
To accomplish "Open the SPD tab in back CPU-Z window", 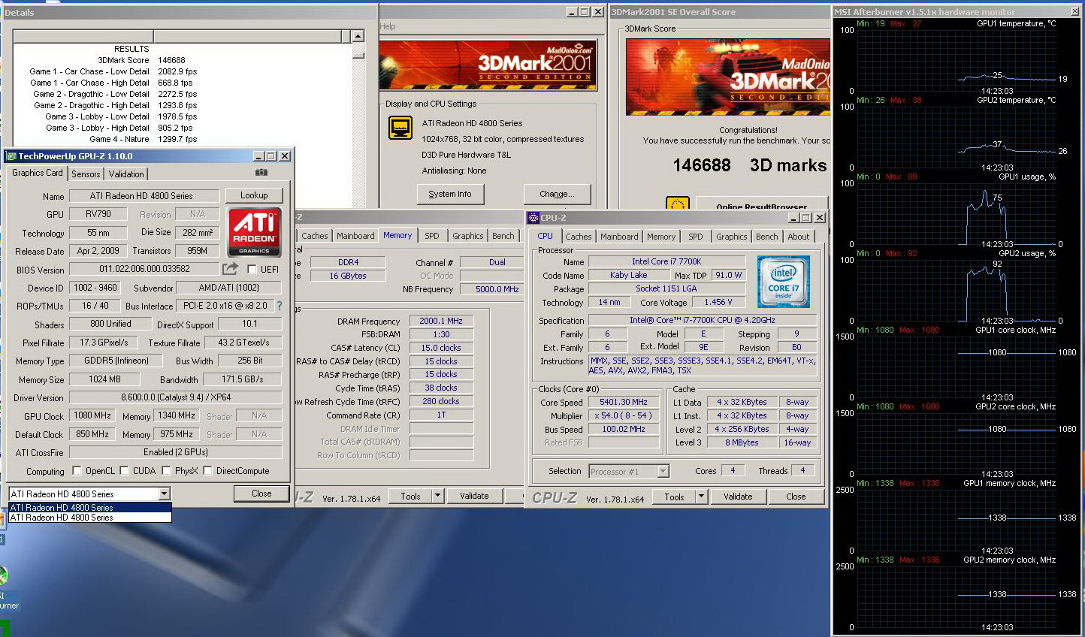I will (432, 236).
